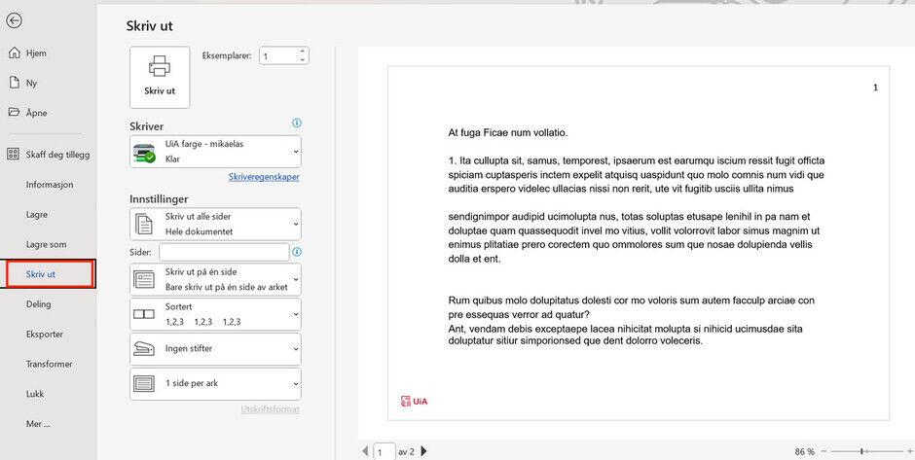Click the printer status icon with green check

pyautogui.click(x=144, y=152)
